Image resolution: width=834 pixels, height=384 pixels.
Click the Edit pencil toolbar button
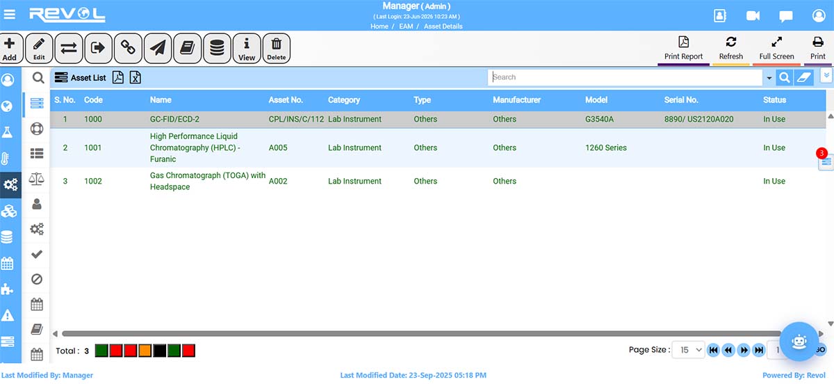tap(39, 49)
